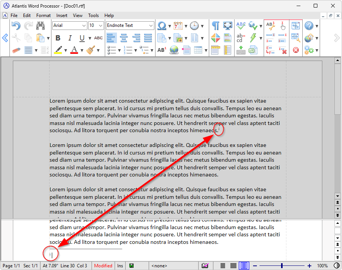Viewport: 342px width, 270px height.
Task: Open the File menu
Action: 14,16
